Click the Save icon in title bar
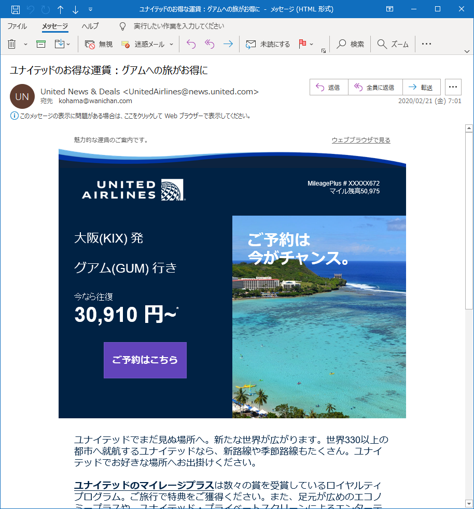Viewport: 474px width, 509px height. coord(15,9)
